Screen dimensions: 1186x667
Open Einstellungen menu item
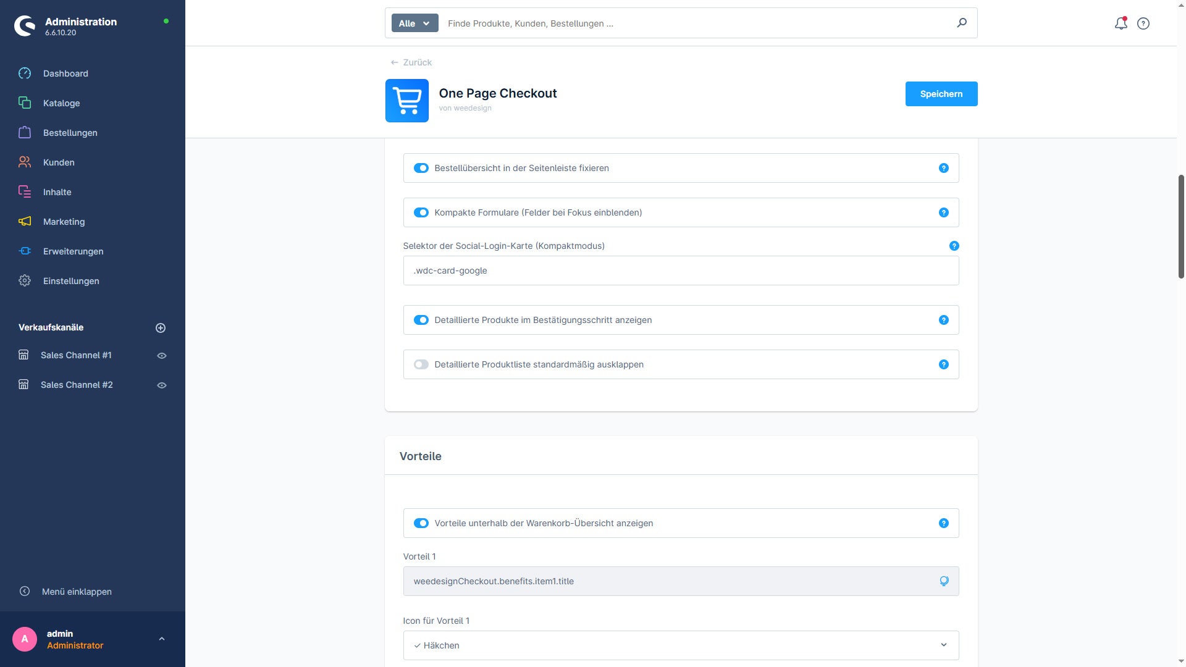tap(71, 281)
